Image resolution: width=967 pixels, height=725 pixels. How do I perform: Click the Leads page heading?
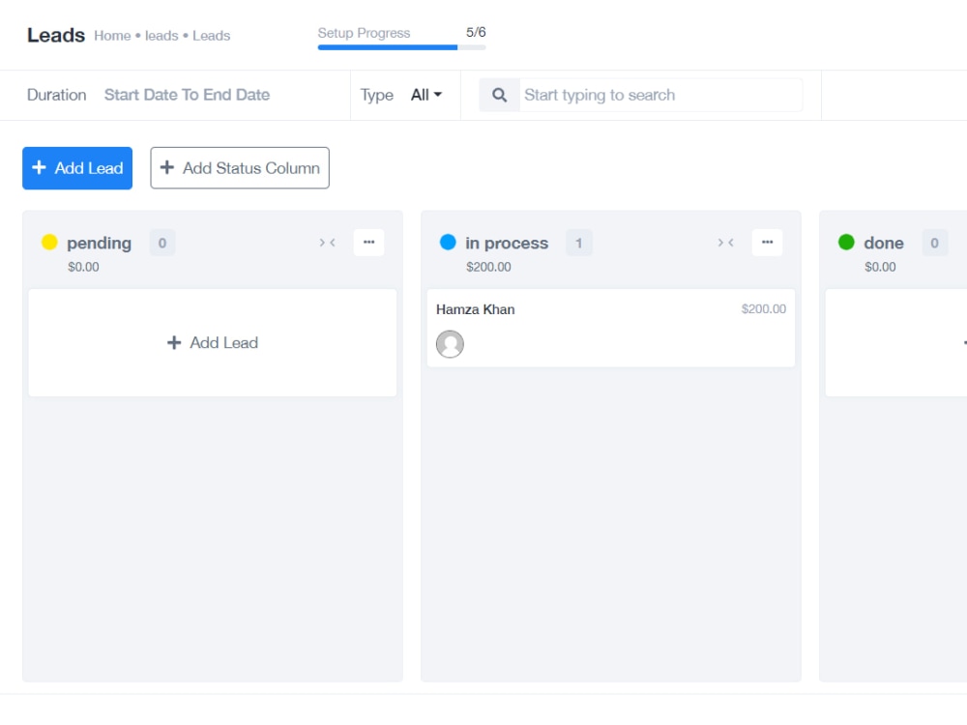pos(56,35)
